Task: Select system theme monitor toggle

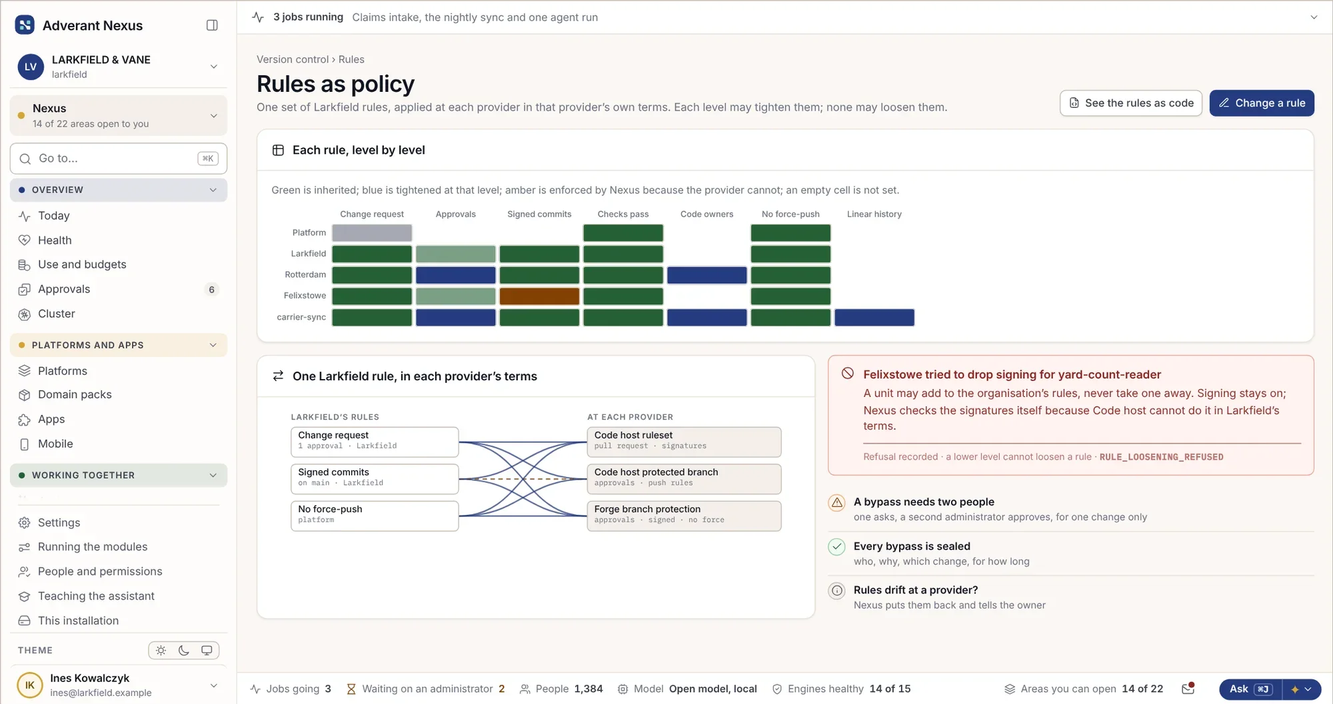Action: 207,651
